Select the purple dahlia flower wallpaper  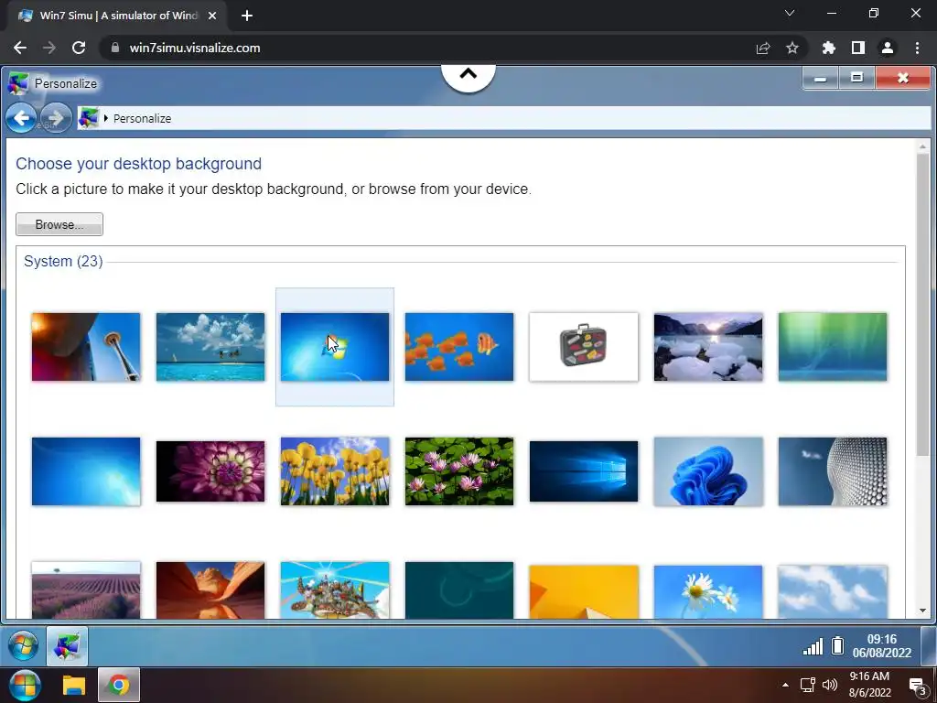210,471
